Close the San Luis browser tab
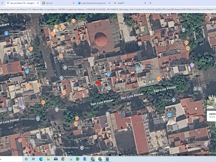The height and width of the screenshot is (162, 216). (74, 3)
